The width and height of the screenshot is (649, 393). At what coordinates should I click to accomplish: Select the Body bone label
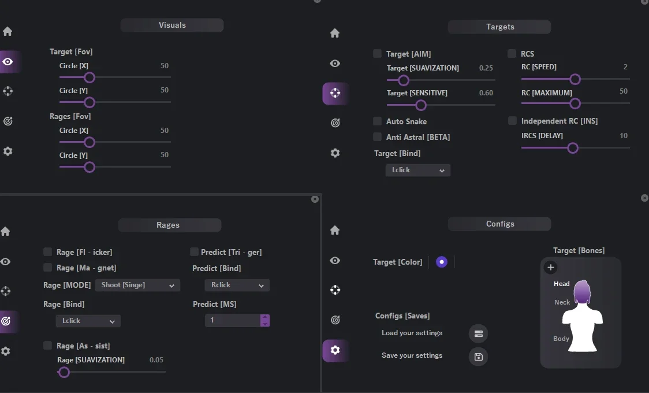click(561, 339)
